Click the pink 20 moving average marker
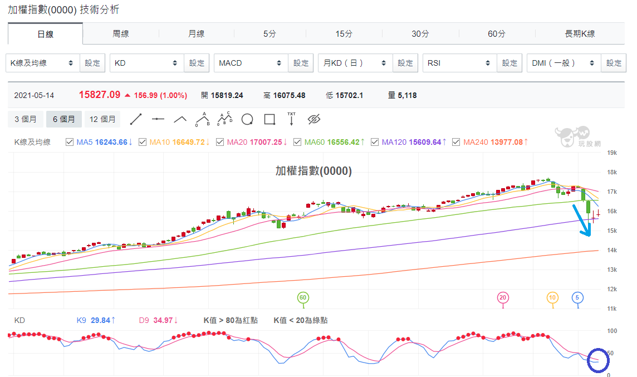The width and height of the screenshot is (637, 377). click(503, 298)
